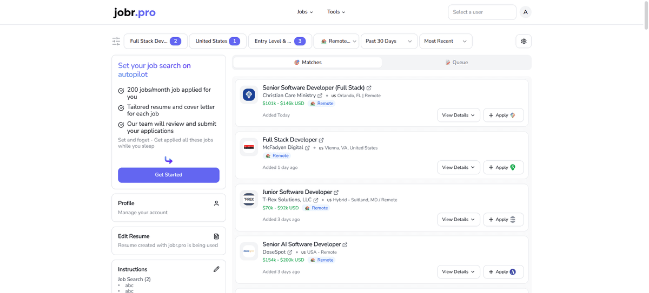Open external link next to Junior Software Developer
649x293 pixels.
336,193
